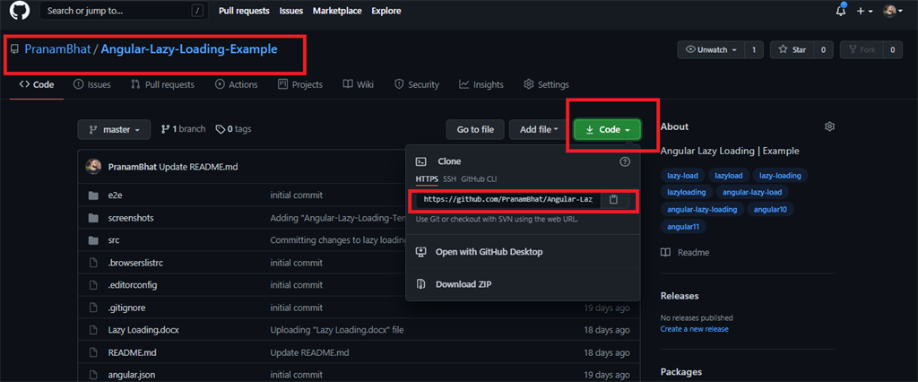918x382 pixels.
Task: Click Create a new release
Action: click(695, 329)
